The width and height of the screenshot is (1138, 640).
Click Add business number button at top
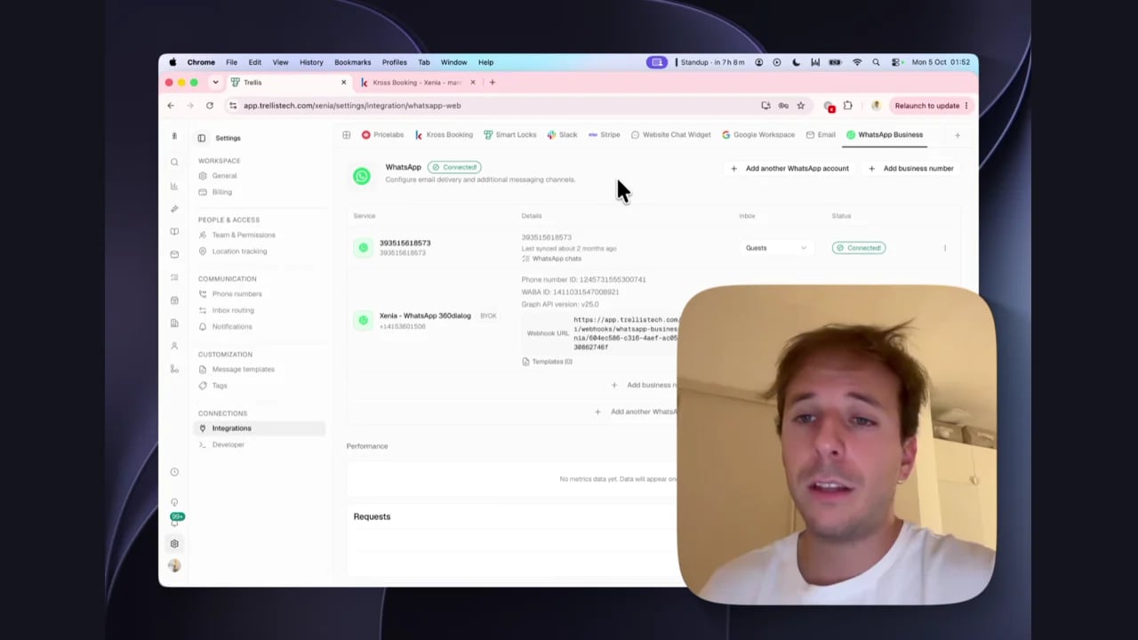pyautogui.click(x=911, y=168)
